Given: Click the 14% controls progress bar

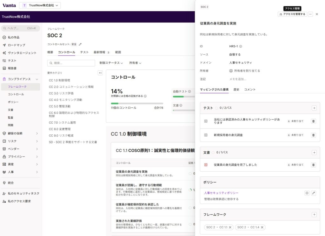Looking at the screenshot, I should (137, 103).
